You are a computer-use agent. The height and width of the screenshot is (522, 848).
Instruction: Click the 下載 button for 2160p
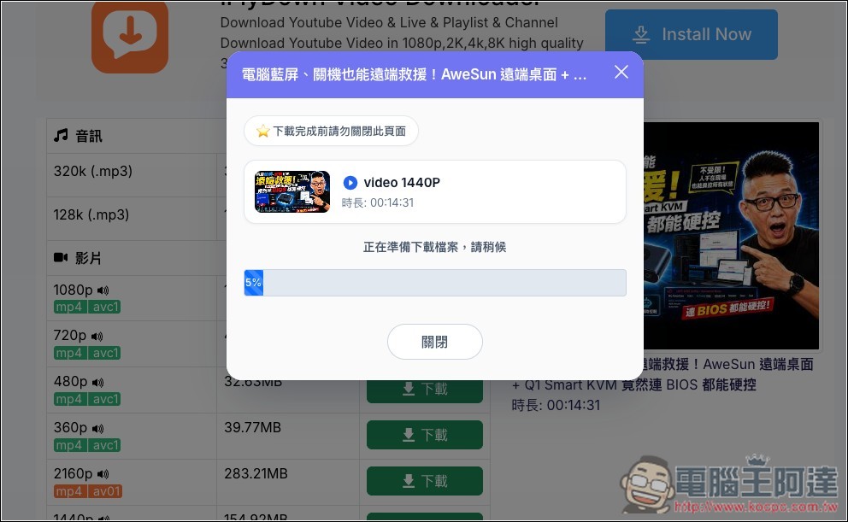point(425,481)
